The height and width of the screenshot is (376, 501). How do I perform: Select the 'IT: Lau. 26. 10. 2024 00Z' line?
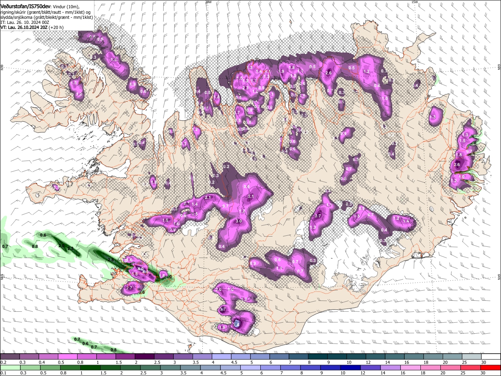(25, 22)
